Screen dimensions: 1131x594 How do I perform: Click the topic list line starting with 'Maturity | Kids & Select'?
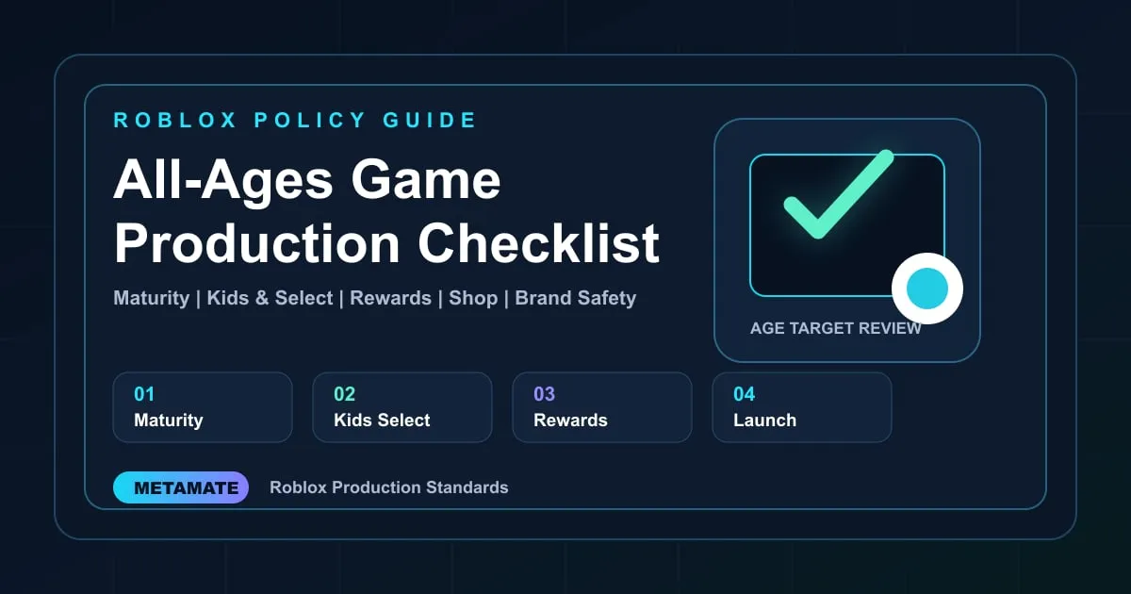pyautogui.click(x=375, y=298)
